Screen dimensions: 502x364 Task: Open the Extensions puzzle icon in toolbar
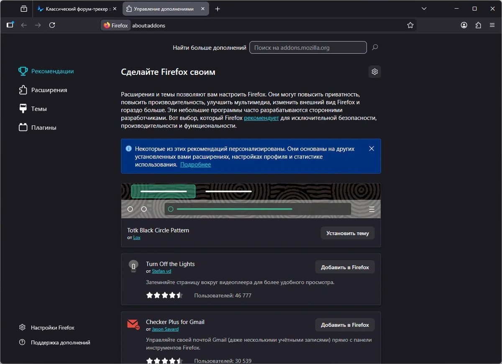(x=478, y=25)
